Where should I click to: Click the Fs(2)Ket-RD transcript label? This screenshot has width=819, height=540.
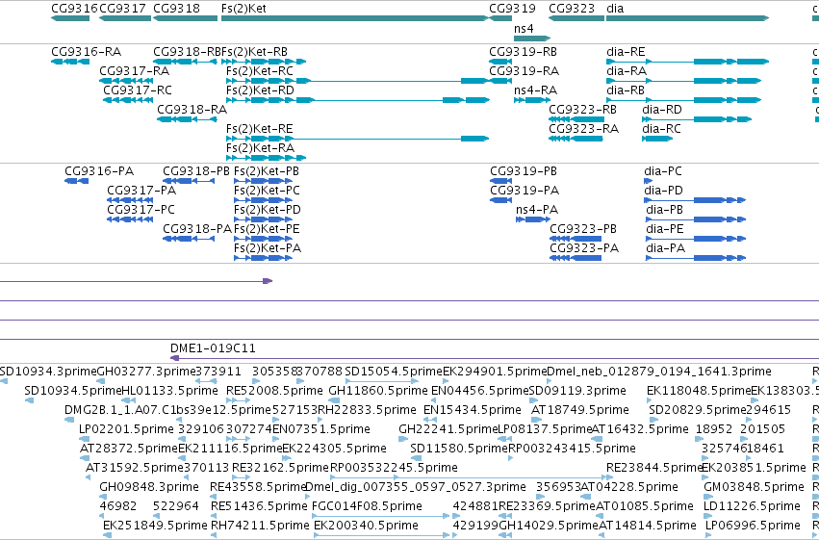click(260, 90)
